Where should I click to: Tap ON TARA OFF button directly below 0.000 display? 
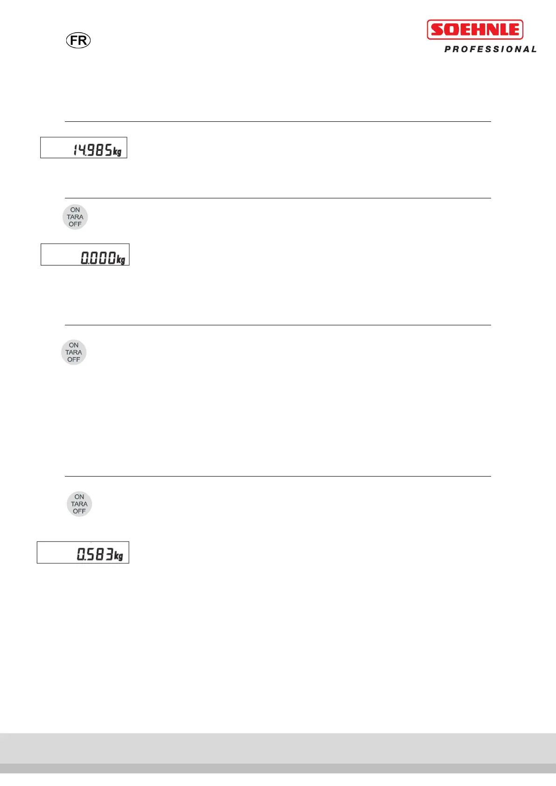click(74, 352)
